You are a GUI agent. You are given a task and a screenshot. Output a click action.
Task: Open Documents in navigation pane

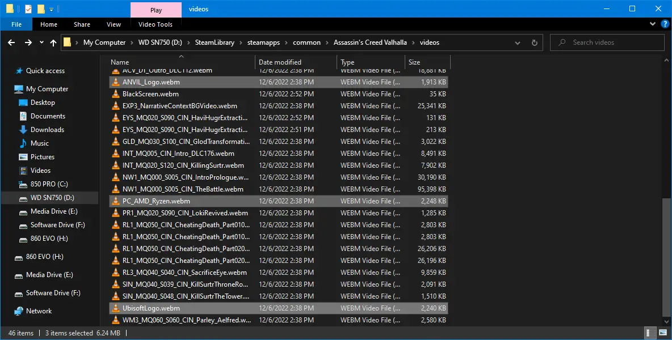(48, 116)
